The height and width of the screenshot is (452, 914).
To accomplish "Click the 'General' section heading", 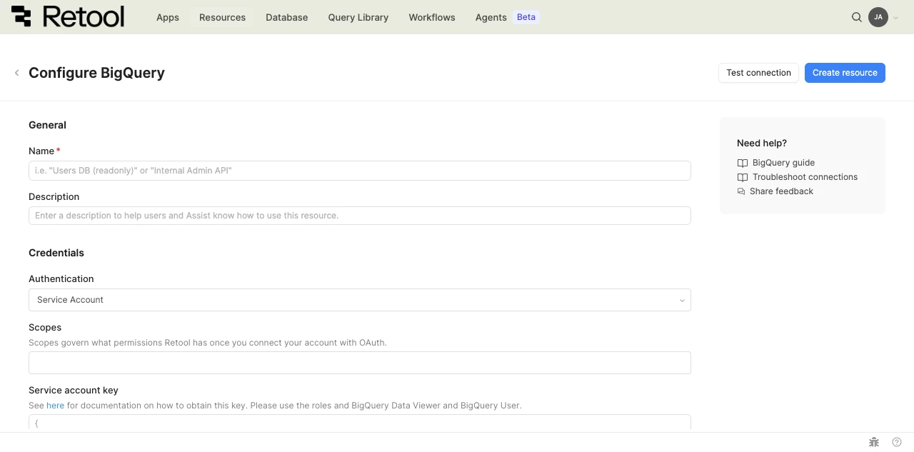I will point(47,125).
